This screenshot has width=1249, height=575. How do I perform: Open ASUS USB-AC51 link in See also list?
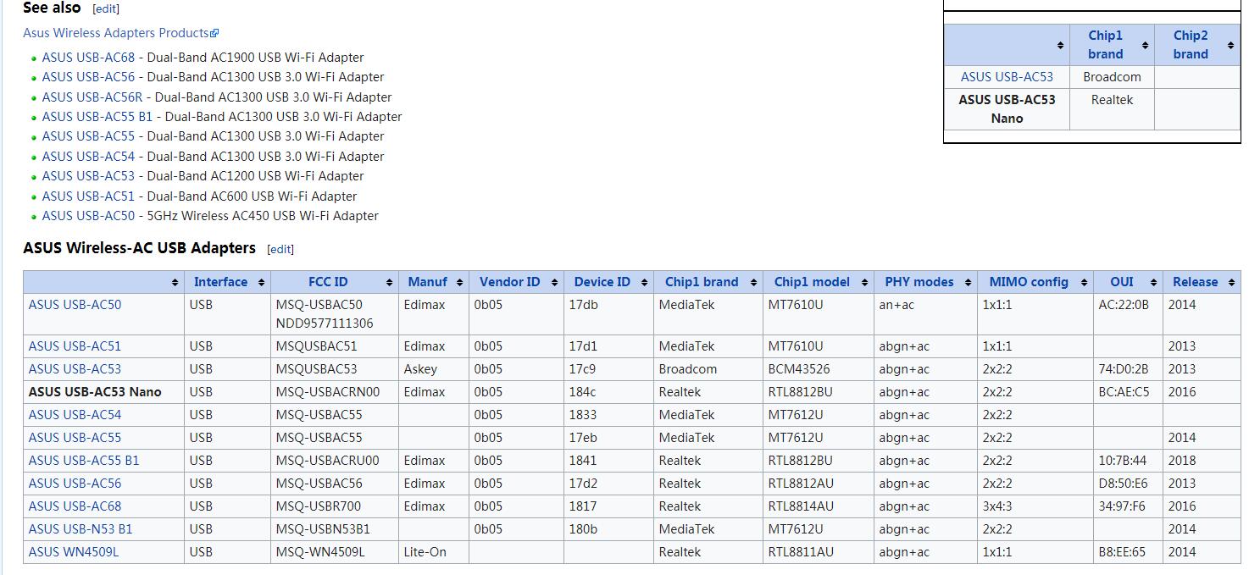(x=88, y=196)
